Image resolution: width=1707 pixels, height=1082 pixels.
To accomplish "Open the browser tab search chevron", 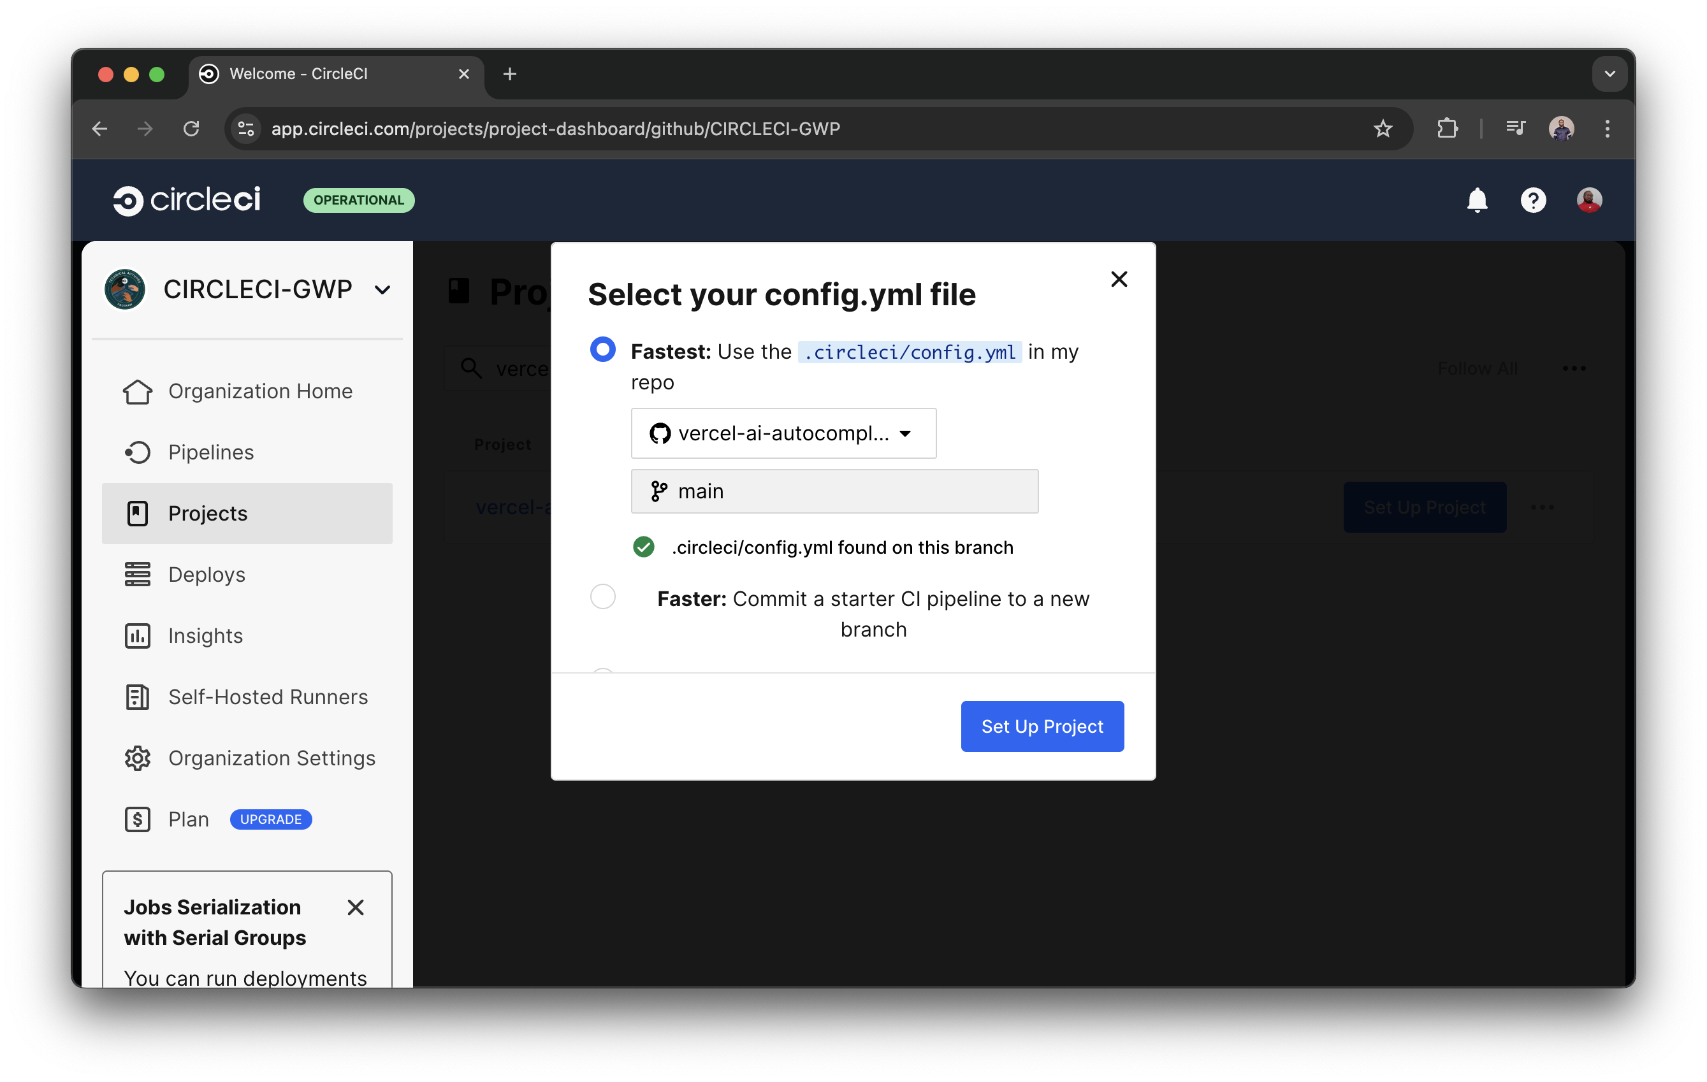I will point(1609,73).
